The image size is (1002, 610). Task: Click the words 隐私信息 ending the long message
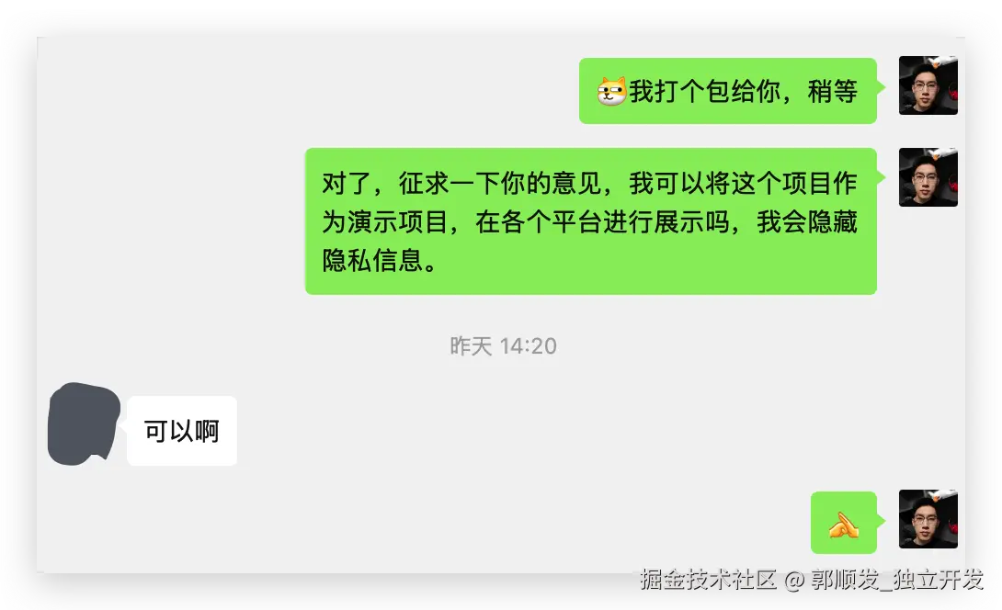(x=372, y=260)
